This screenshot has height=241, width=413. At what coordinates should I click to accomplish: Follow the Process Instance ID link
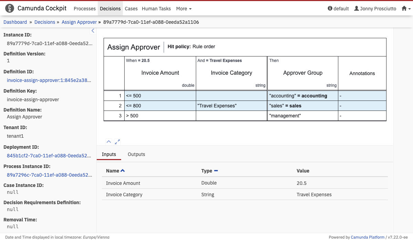point(49,175)
